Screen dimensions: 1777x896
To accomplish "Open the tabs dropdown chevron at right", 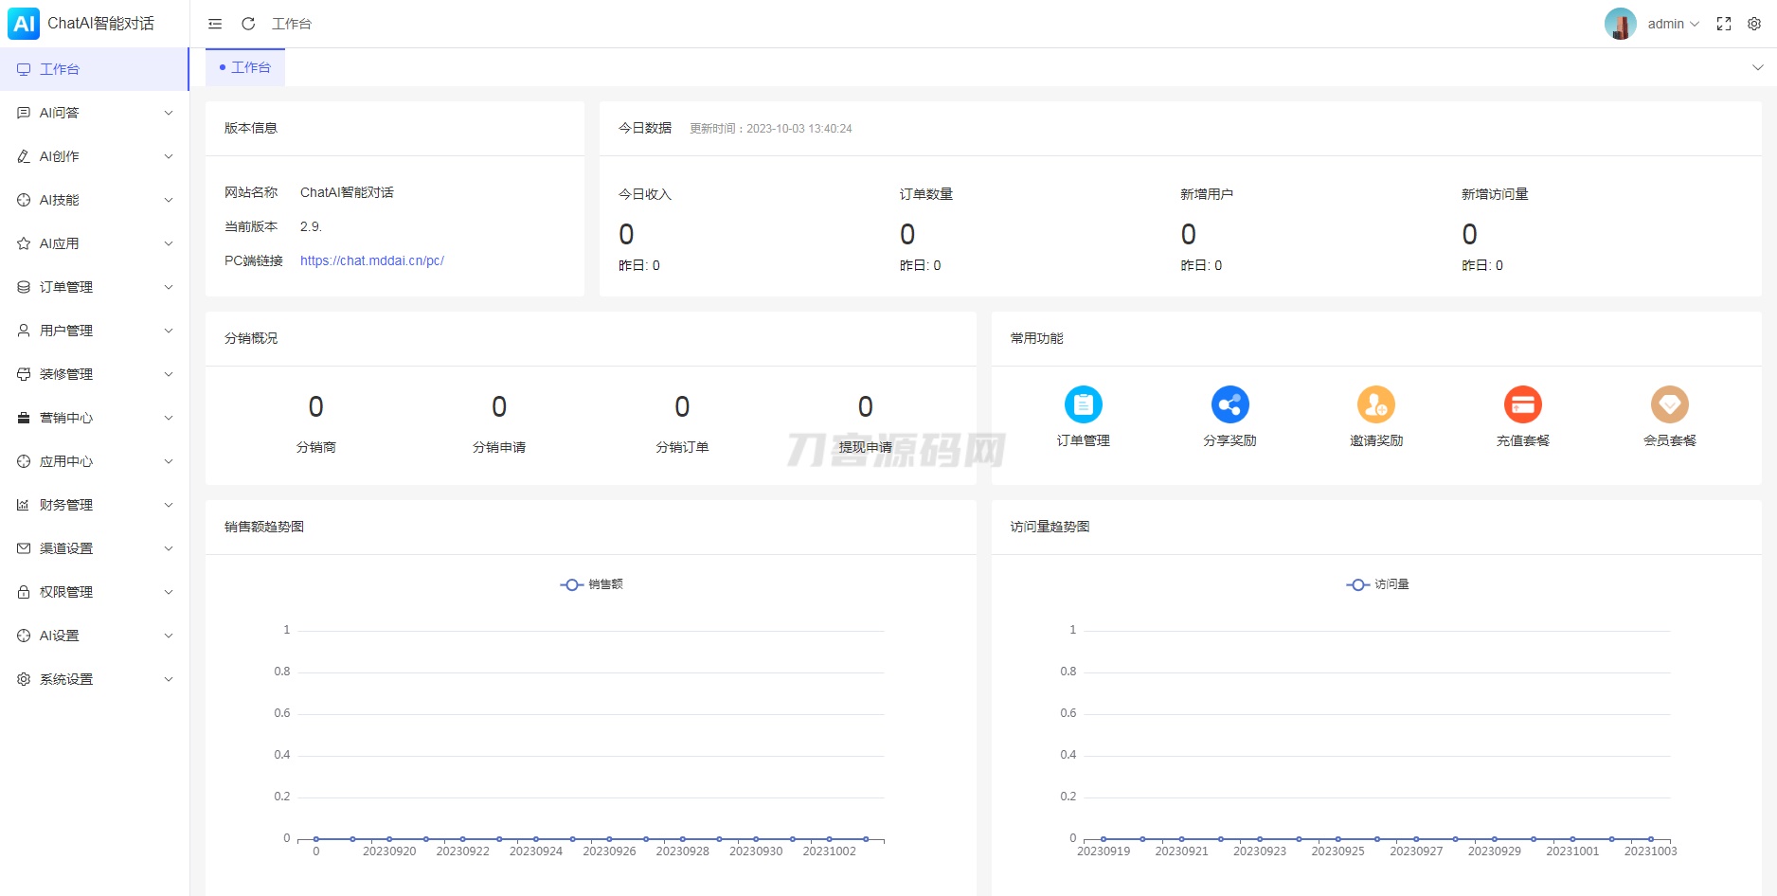I will click(1757, 67).
